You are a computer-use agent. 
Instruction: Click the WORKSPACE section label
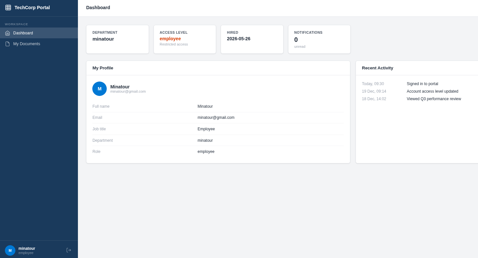(x=16, y=24)
